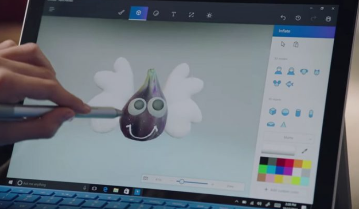Add the cat 3D model

pyautogui.click(x=316, y=72)
